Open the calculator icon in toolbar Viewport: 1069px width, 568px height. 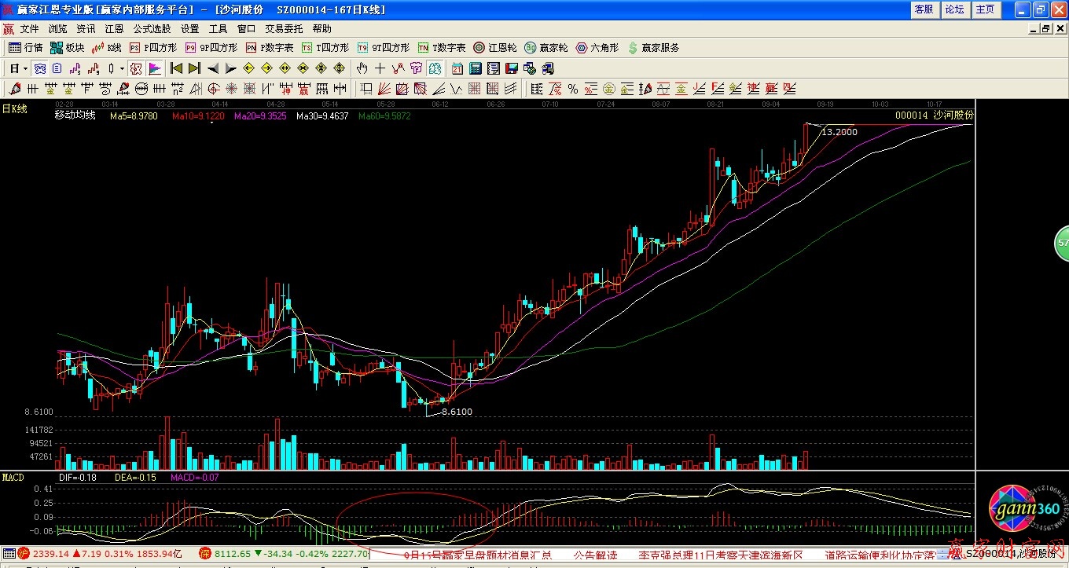click(x=475, y=68)
